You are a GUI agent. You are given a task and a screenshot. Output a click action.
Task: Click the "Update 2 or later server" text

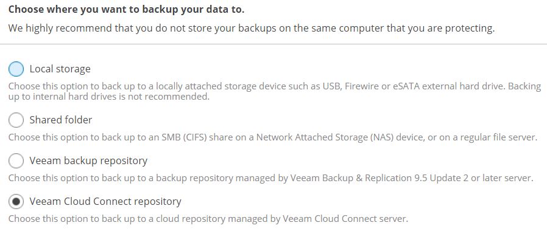pos(481,178)
